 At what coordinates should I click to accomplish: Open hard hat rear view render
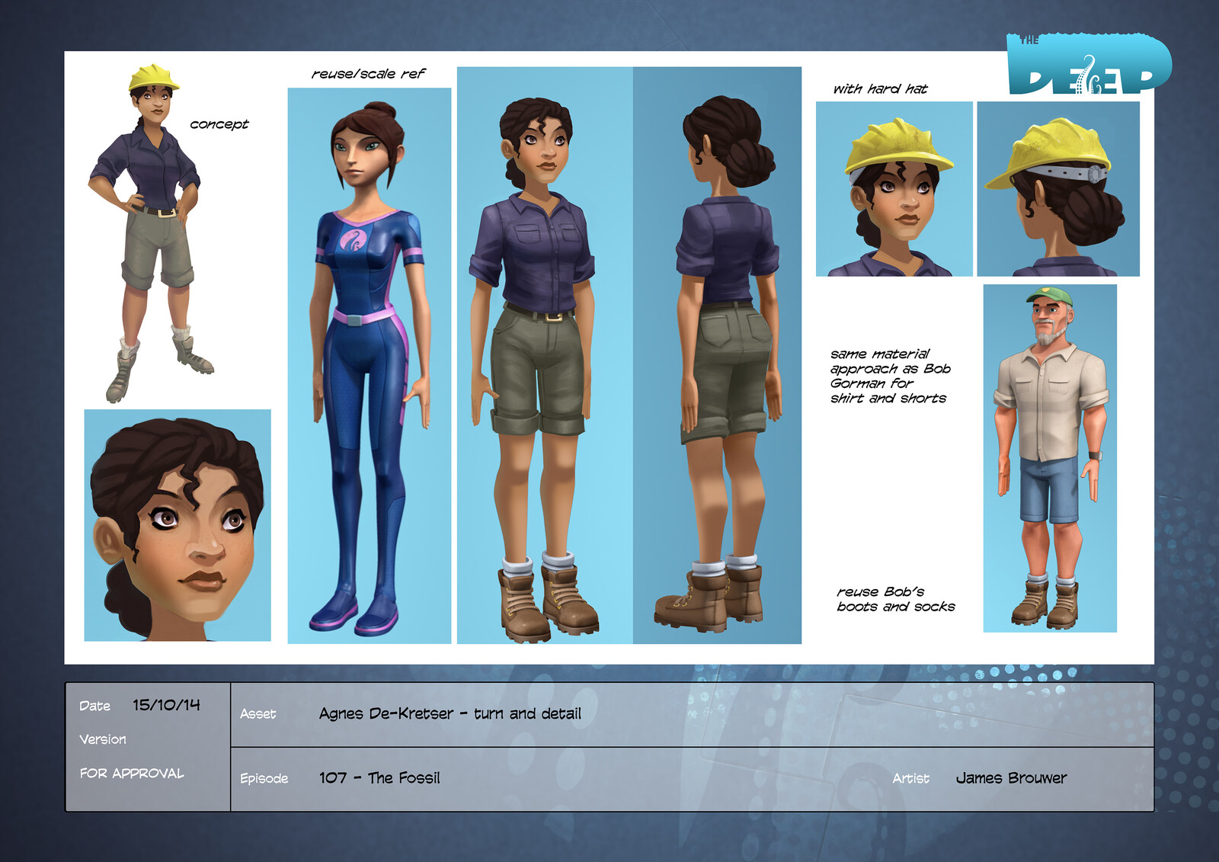(x=1058, y=189)
